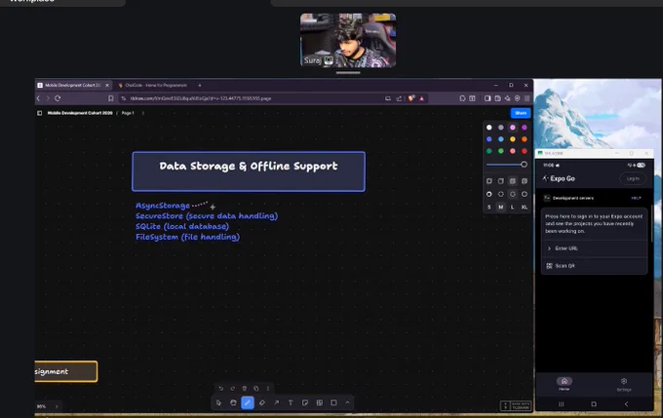Viewport: 663px width, 418px height.
Task: Switch to Mobile Development Cohort browser tab
Action: (73, 85)
